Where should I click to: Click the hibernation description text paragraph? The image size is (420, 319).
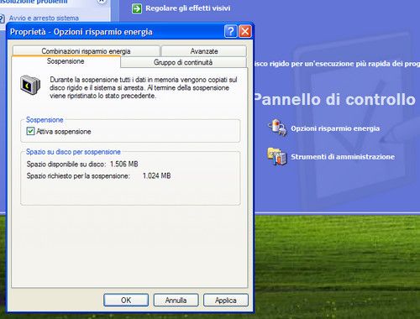pos(144,87)
